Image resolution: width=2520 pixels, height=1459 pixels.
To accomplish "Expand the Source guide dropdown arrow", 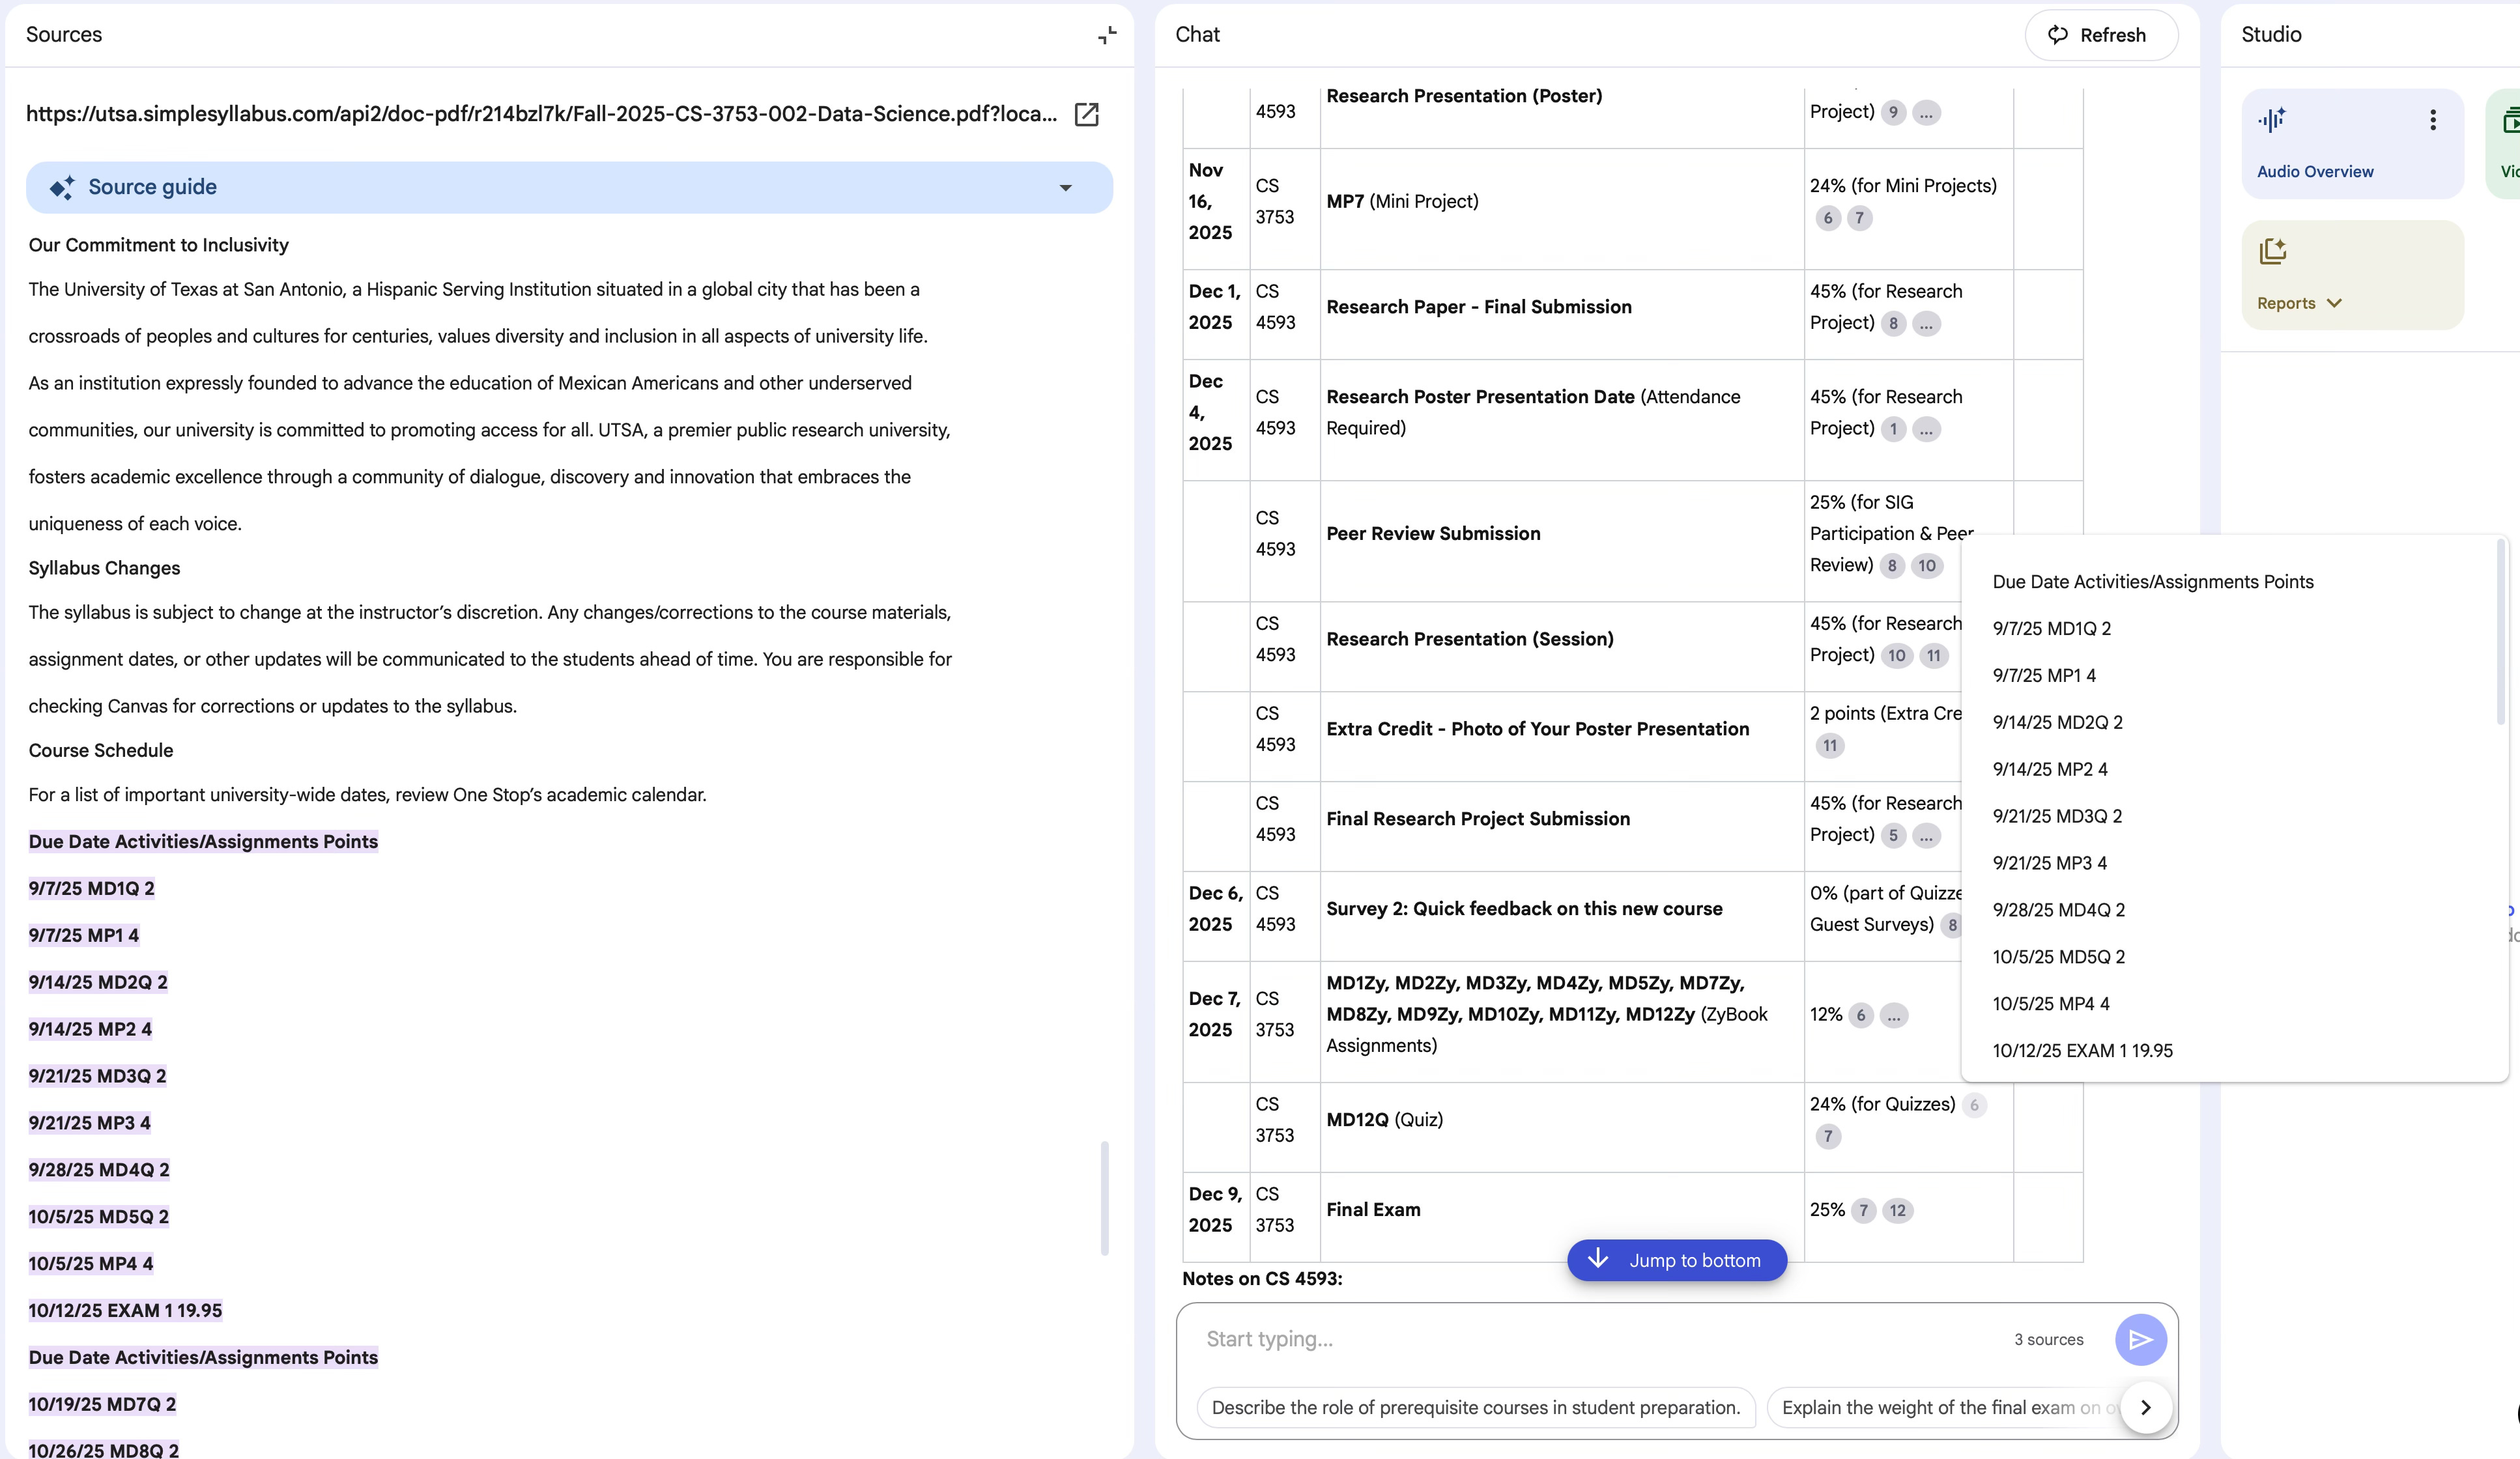I will tap(1065, 187).
